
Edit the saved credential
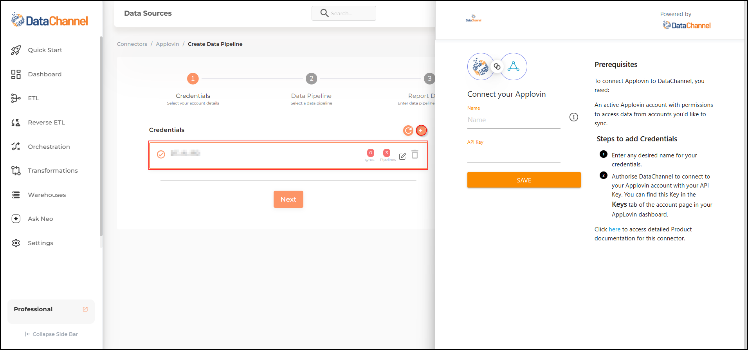tap(402, 157)
